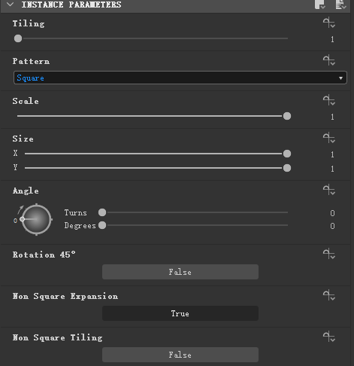Collapse the Instance Parameters section
The image size is (354, 366).
11,5
